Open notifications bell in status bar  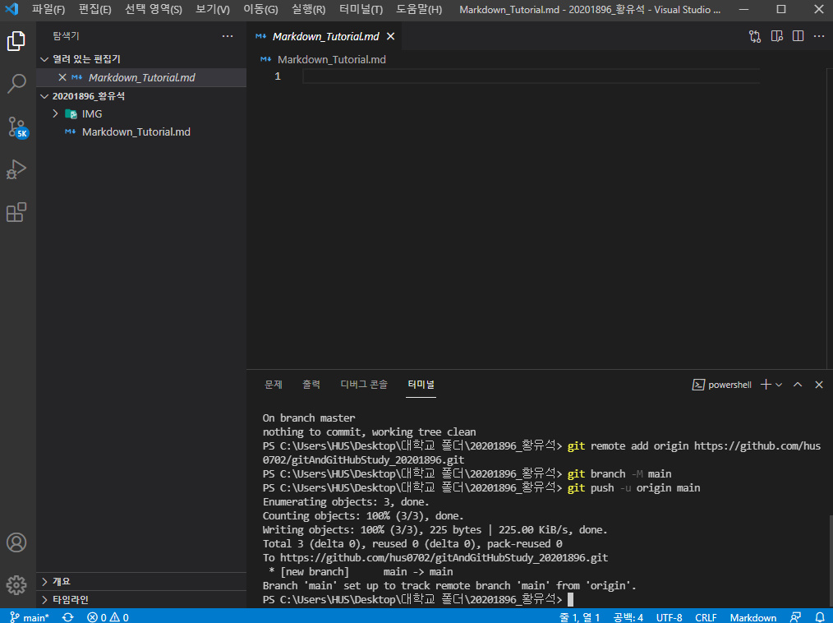coord(820,617)
